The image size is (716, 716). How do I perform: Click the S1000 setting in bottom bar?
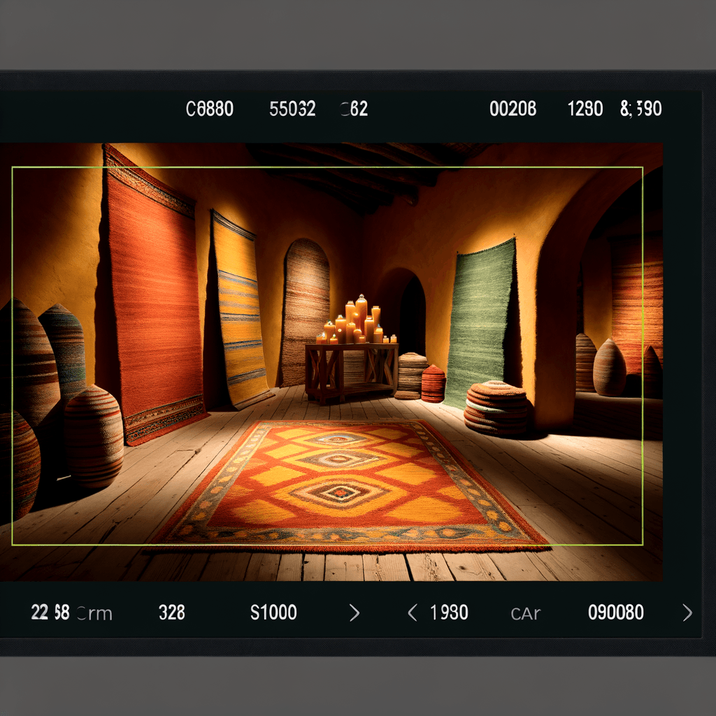[273, 613]
